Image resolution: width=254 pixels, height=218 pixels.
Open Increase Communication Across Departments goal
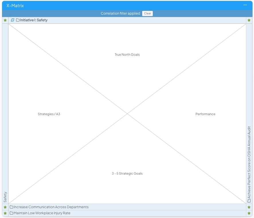(x=51, y=207)
